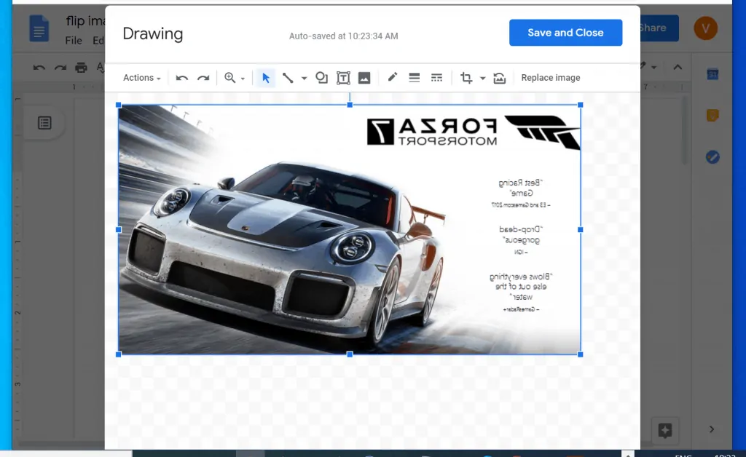Open the Shape tool

[x=321, y=78]
